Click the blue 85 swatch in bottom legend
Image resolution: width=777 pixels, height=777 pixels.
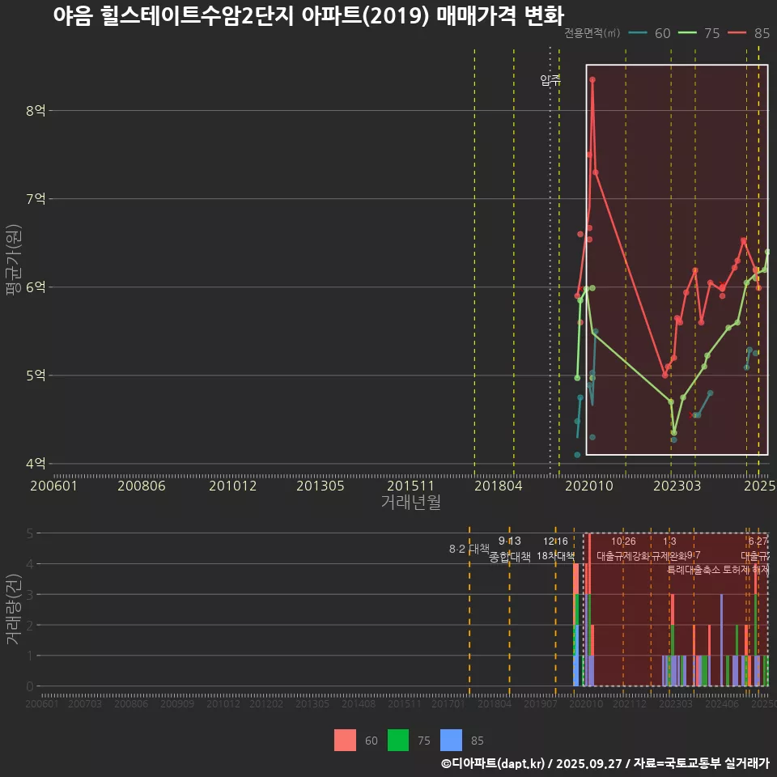[x=451, y=740]
